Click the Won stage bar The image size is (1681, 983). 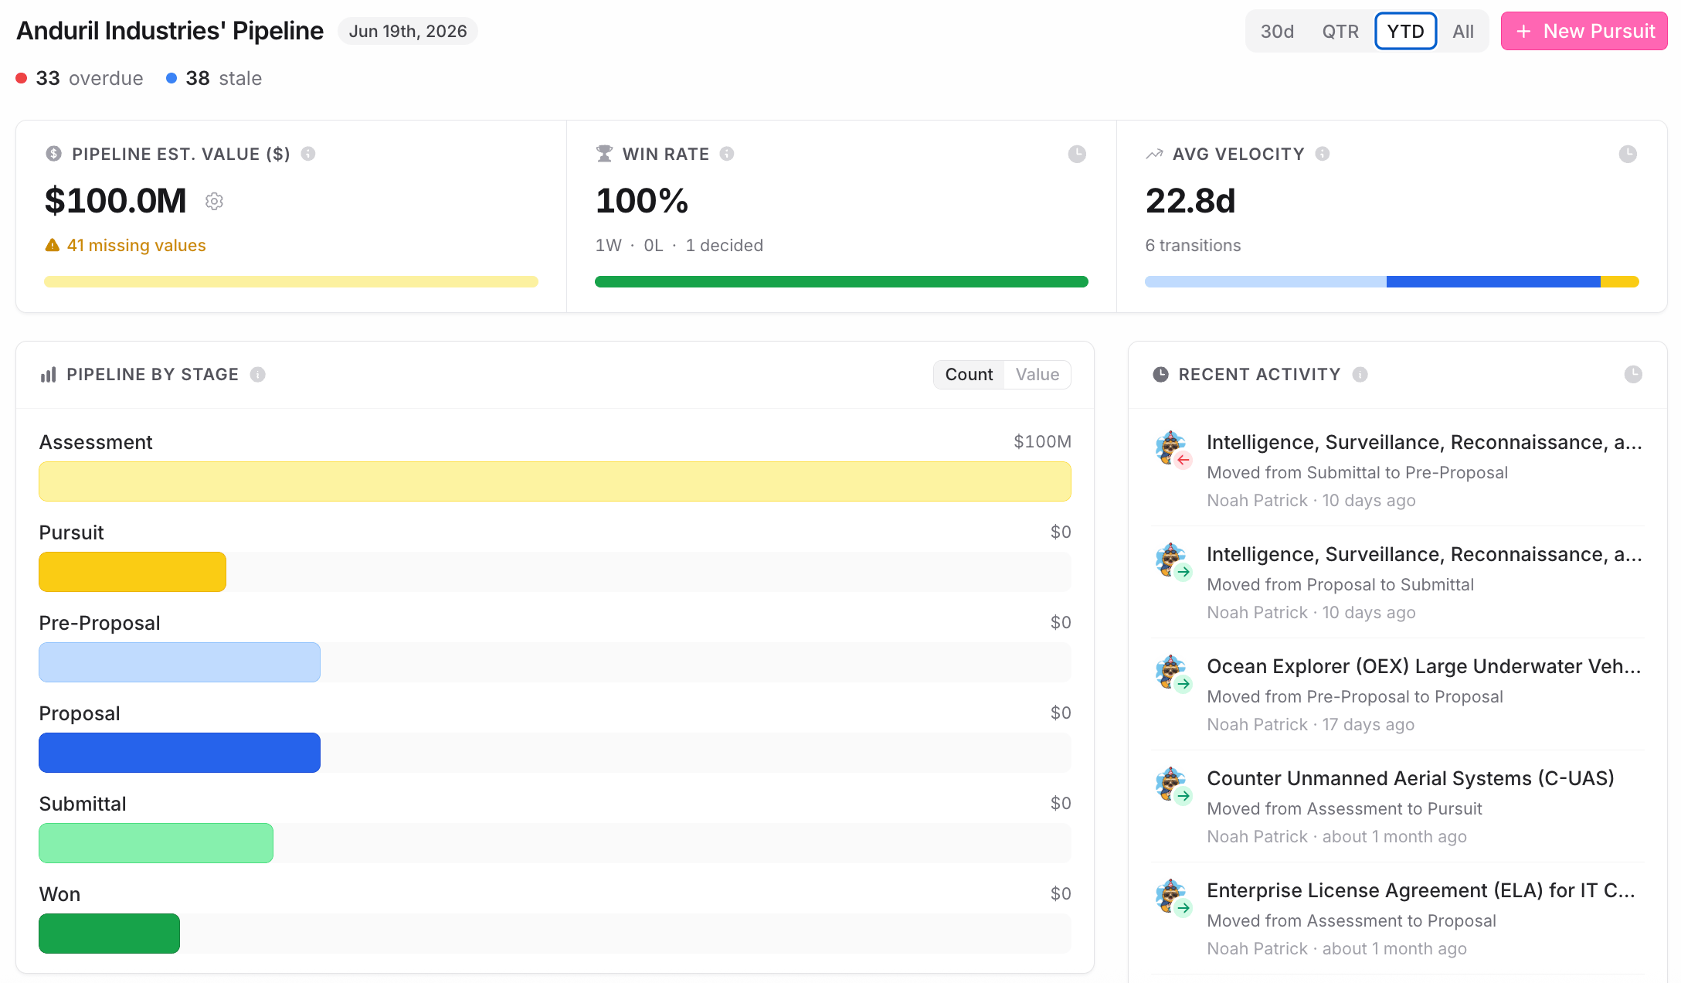pos(109,934)
